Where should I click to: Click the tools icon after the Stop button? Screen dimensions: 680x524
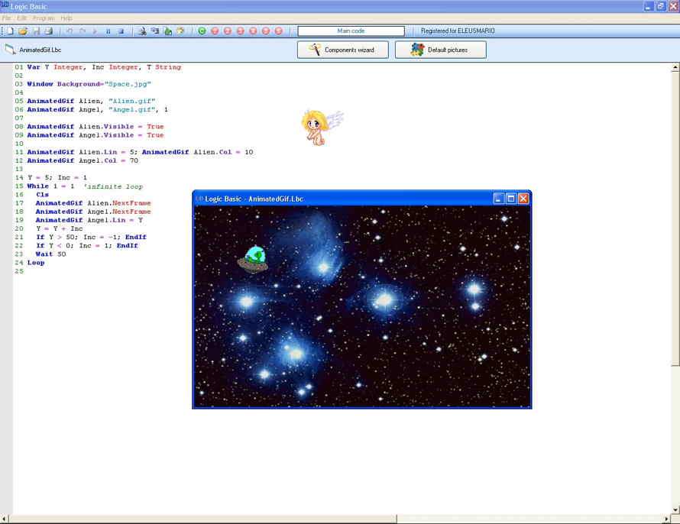[142, 31]
